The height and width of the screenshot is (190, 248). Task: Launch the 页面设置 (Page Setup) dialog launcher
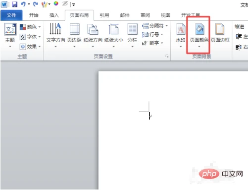click(167, 57)
